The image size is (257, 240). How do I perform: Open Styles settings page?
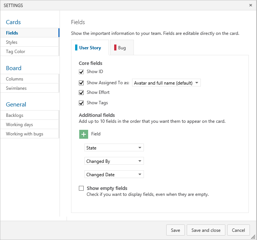click(x=30, y=42)
